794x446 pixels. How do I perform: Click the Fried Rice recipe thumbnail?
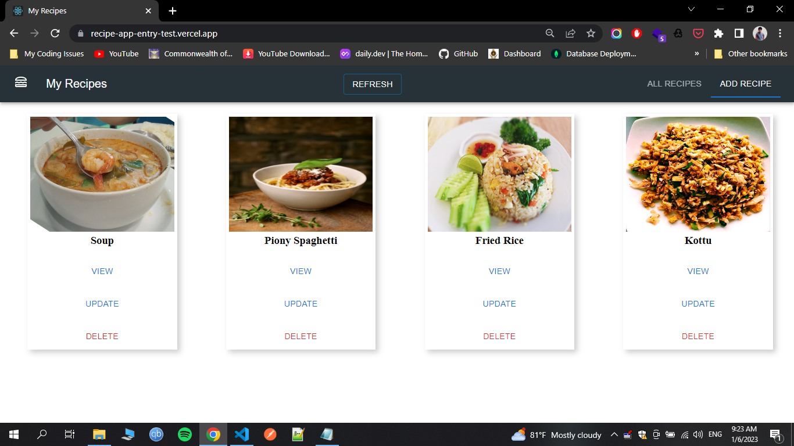coord(499,174)
